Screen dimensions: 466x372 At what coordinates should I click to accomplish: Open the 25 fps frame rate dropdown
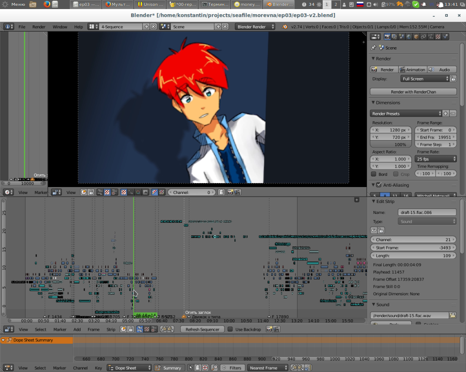pyautogui.click(x=436, y=159)
